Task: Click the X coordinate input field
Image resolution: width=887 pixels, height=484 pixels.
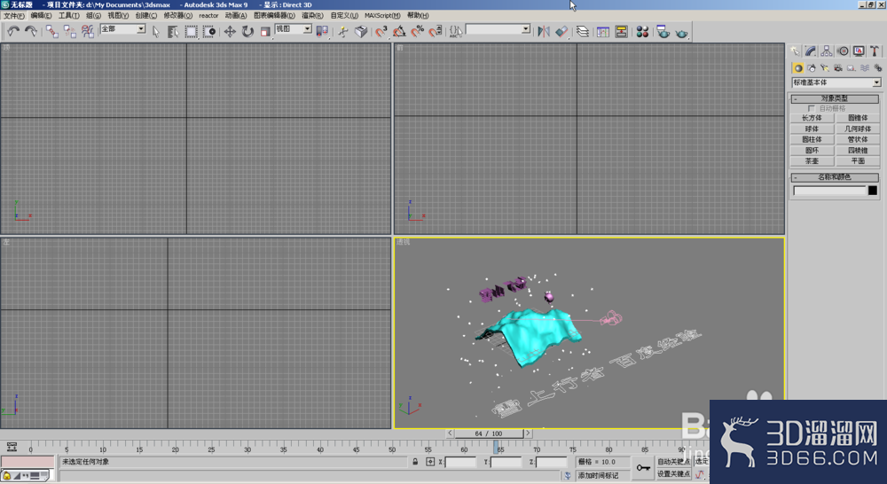Action: [460, 462]
